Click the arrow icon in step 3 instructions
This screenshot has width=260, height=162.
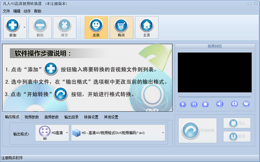tap(61, 94)
